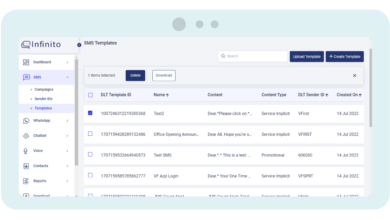390x220 pixels.
Task: Click the DLT Template ID column header
Action: [x=116, y=95]
